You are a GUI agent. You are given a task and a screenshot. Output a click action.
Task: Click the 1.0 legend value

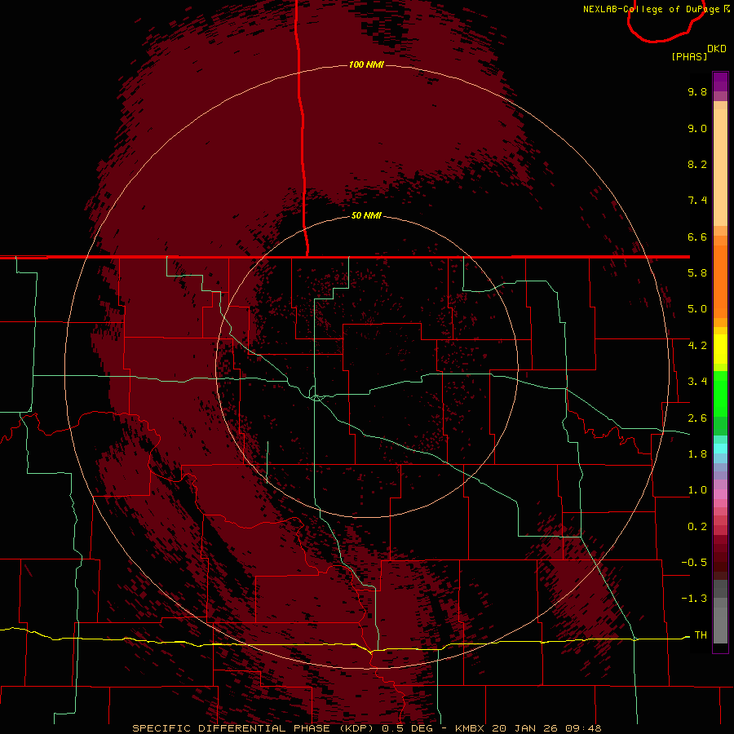coord(697,490)
